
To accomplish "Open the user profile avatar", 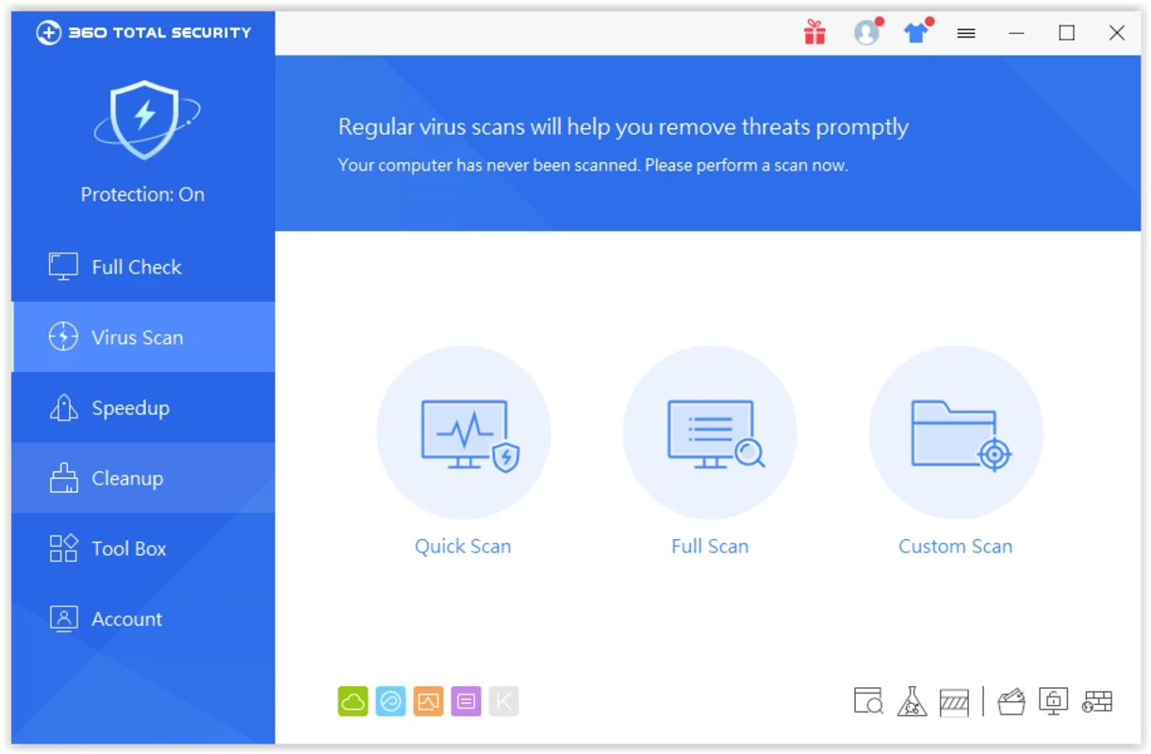I will 866,33.
